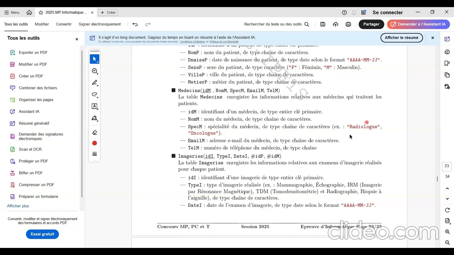The image size is (454, 255).
Task: Close the 2025.MP.Informatique tab
Action: click(x=92, y=12)
